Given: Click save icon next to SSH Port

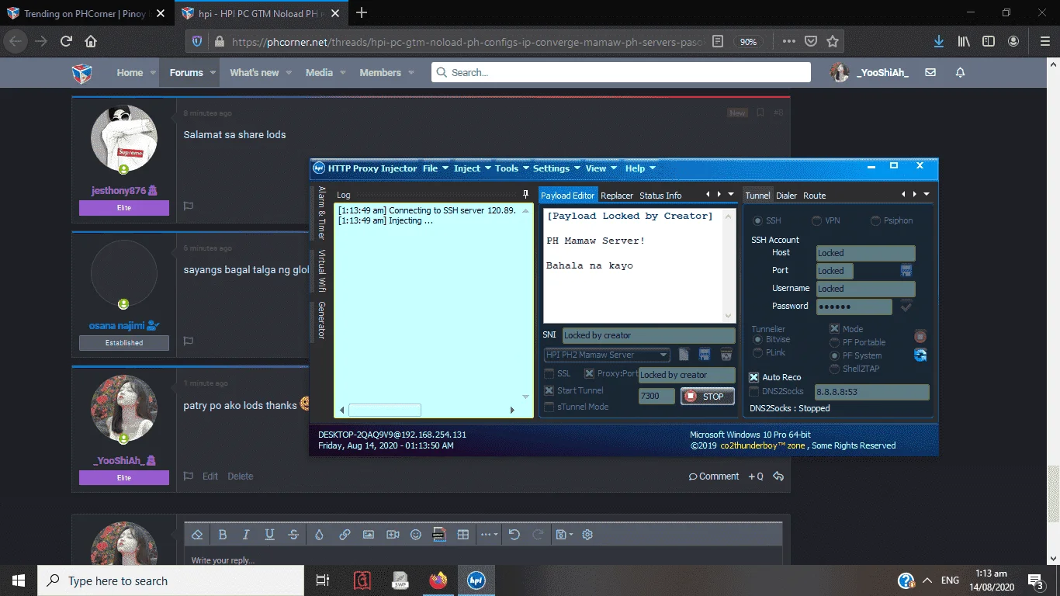Looking at the screenshot, I should coord(906,271).
